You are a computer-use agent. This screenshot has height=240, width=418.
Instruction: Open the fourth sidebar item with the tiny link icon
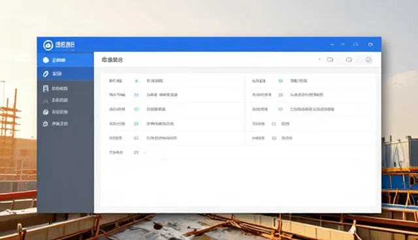click(65, 100)
